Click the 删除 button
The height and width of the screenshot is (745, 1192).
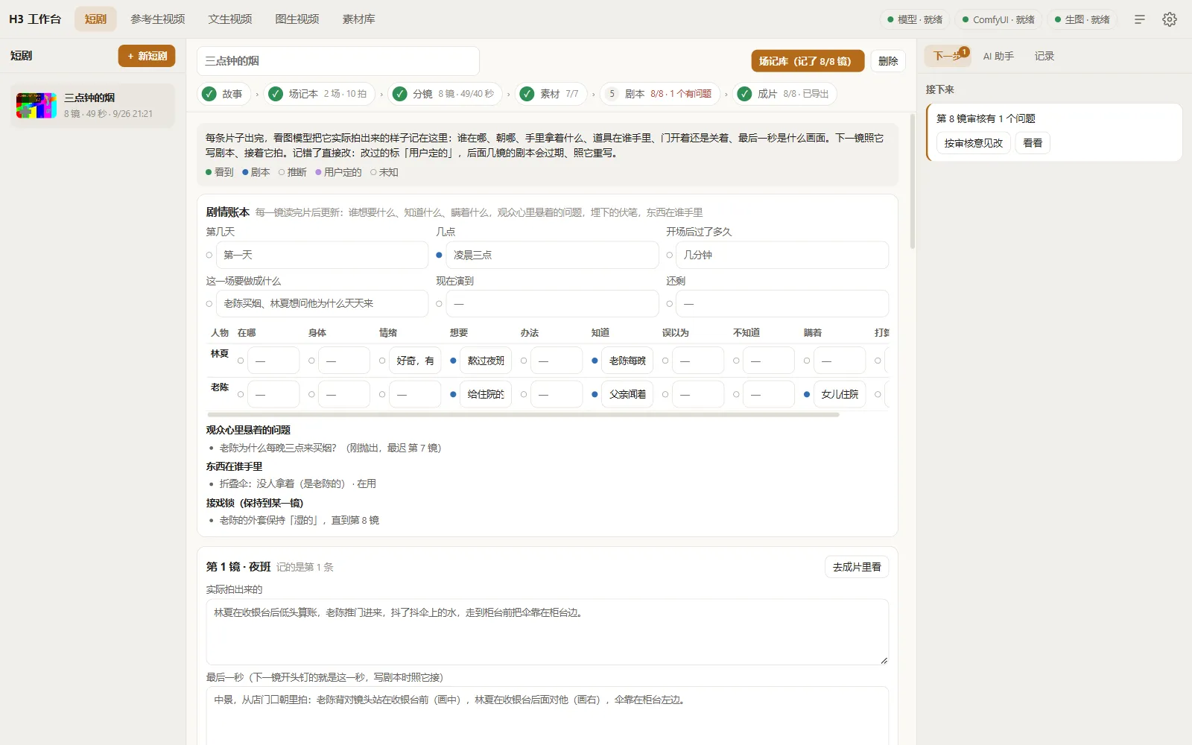click(888, 61)
